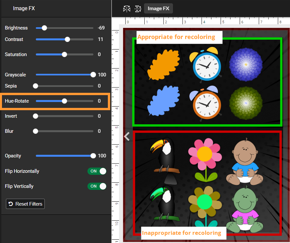Click the Blur label
The height and width of the screenshot is (243, 290).
[x=9, y=131]
